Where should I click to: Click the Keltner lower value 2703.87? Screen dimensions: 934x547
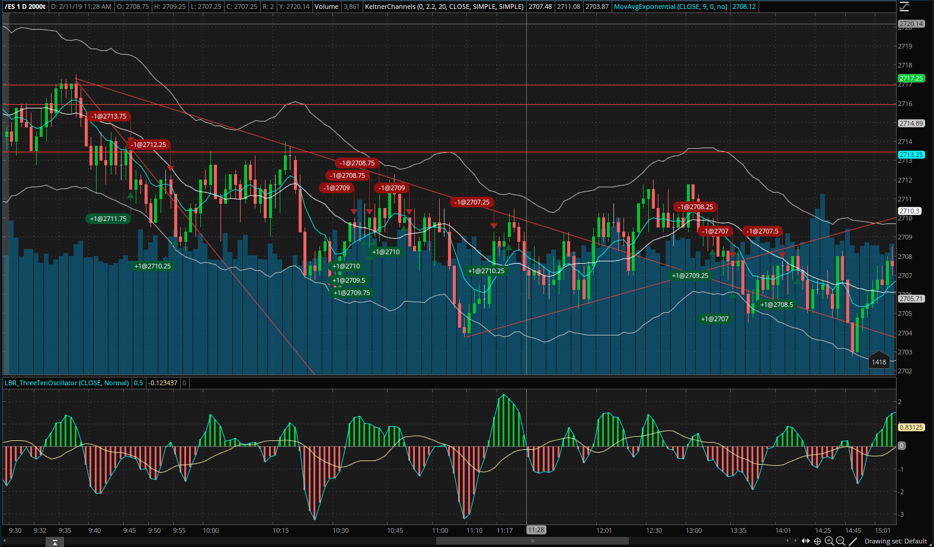597,7
